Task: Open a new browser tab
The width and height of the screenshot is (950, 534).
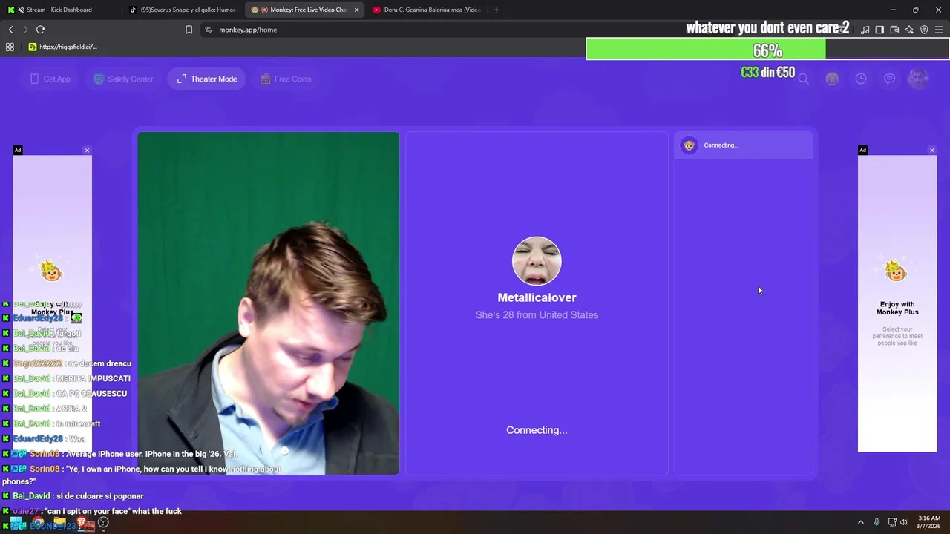Action: tap(497, 10)
